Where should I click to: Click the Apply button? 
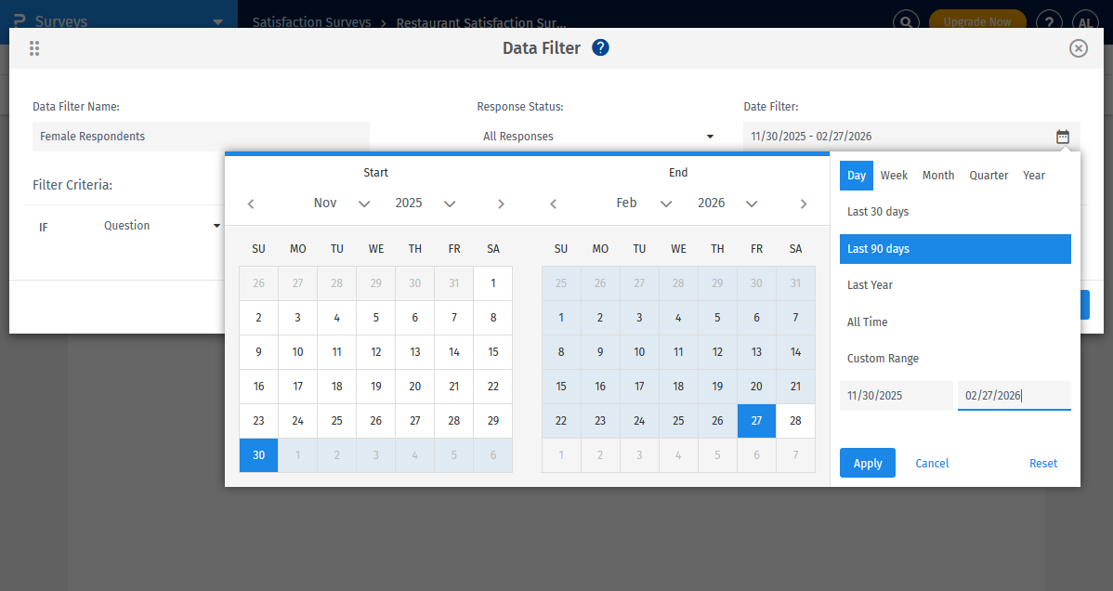click(x=867, y=463)
